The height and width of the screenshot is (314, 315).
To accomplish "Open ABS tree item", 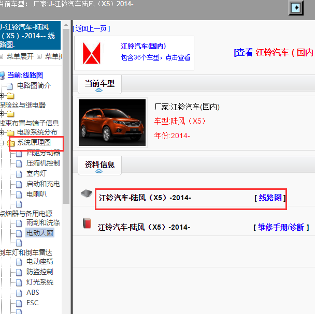I will point(33,292).
